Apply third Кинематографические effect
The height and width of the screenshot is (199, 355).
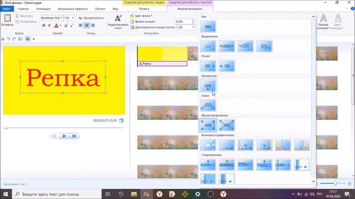(245, 145)
